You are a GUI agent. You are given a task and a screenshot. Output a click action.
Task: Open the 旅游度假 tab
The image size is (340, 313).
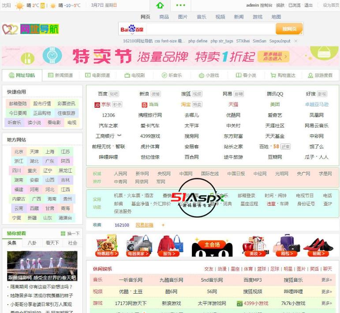(x=320, y=75)
